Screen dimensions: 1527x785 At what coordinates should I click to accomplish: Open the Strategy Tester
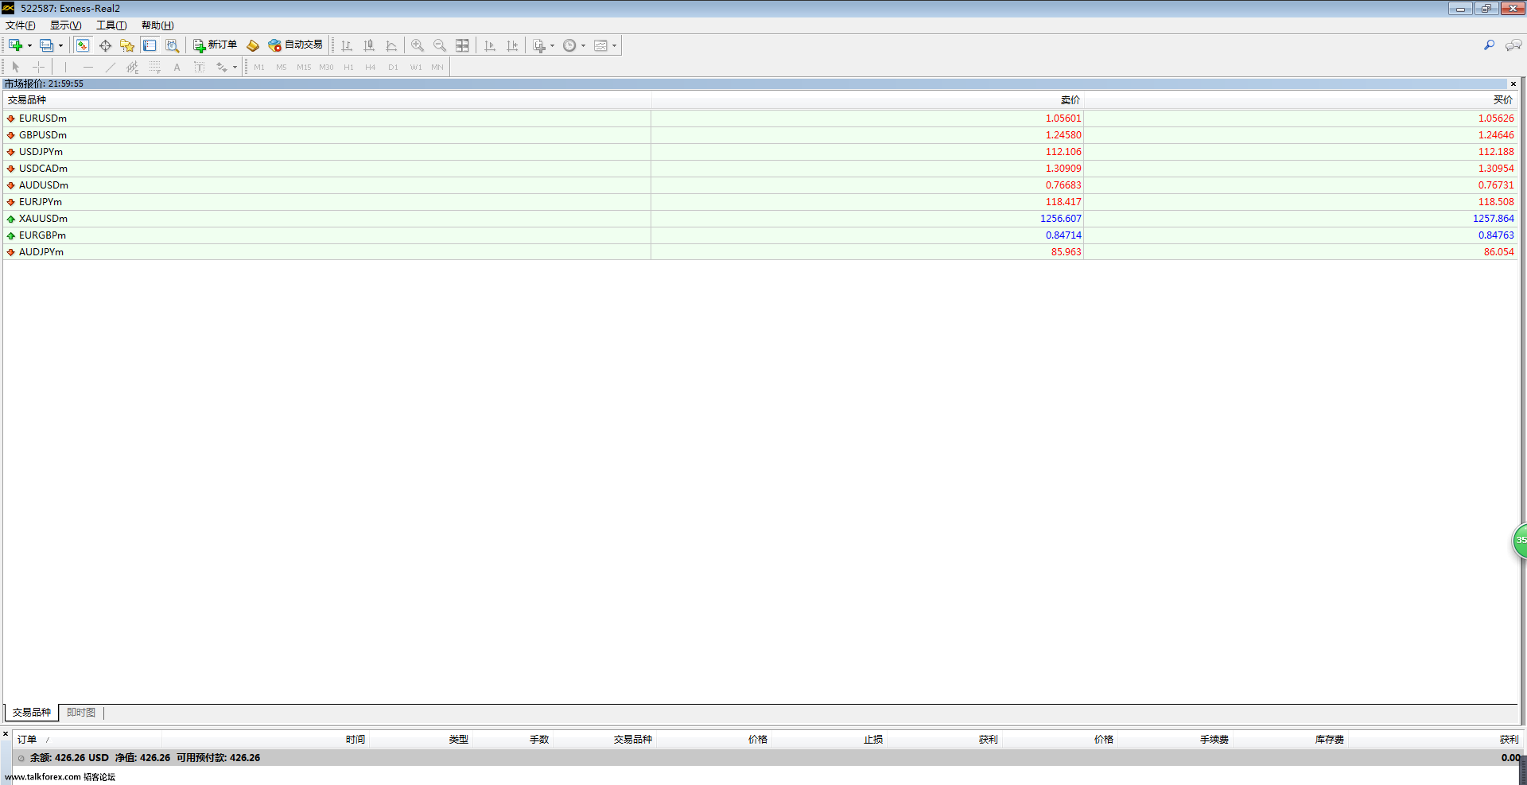point(172,45)
